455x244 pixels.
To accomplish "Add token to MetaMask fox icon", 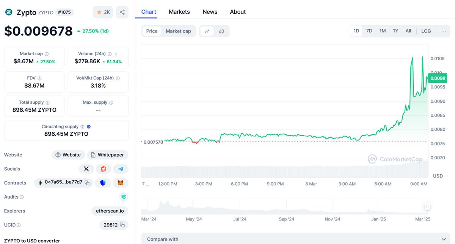I will pos(121,183).
